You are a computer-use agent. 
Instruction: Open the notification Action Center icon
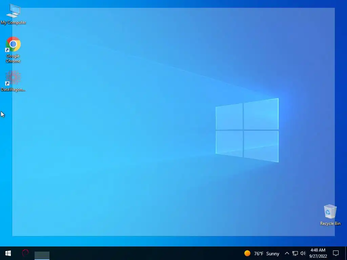tap(336, 253)
